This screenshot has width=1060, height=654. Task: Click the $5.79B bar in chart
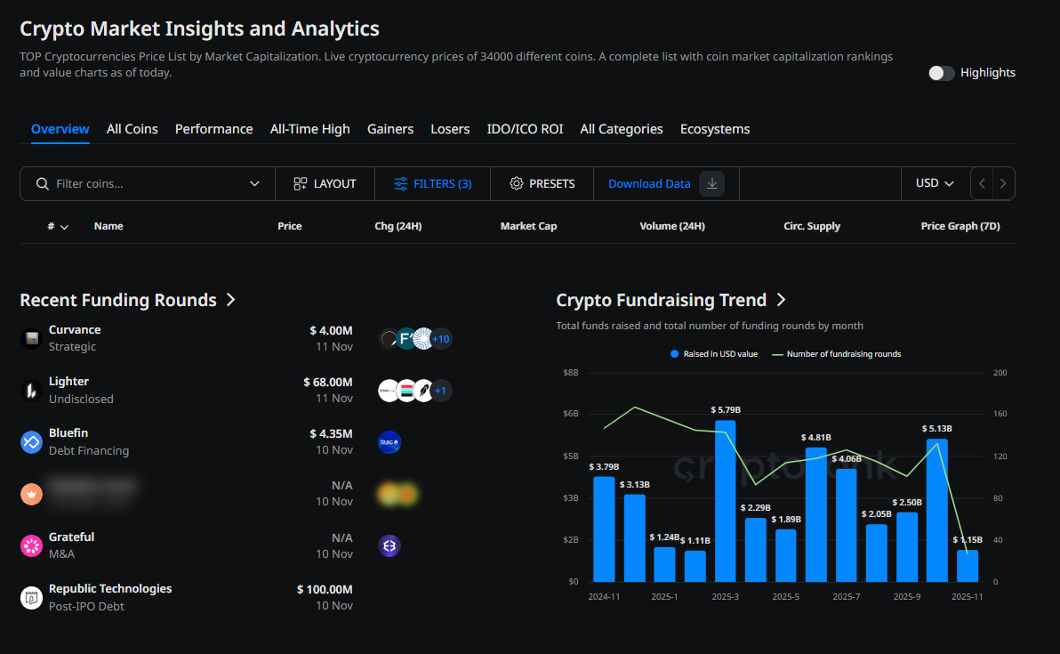(x=726, y=501)
